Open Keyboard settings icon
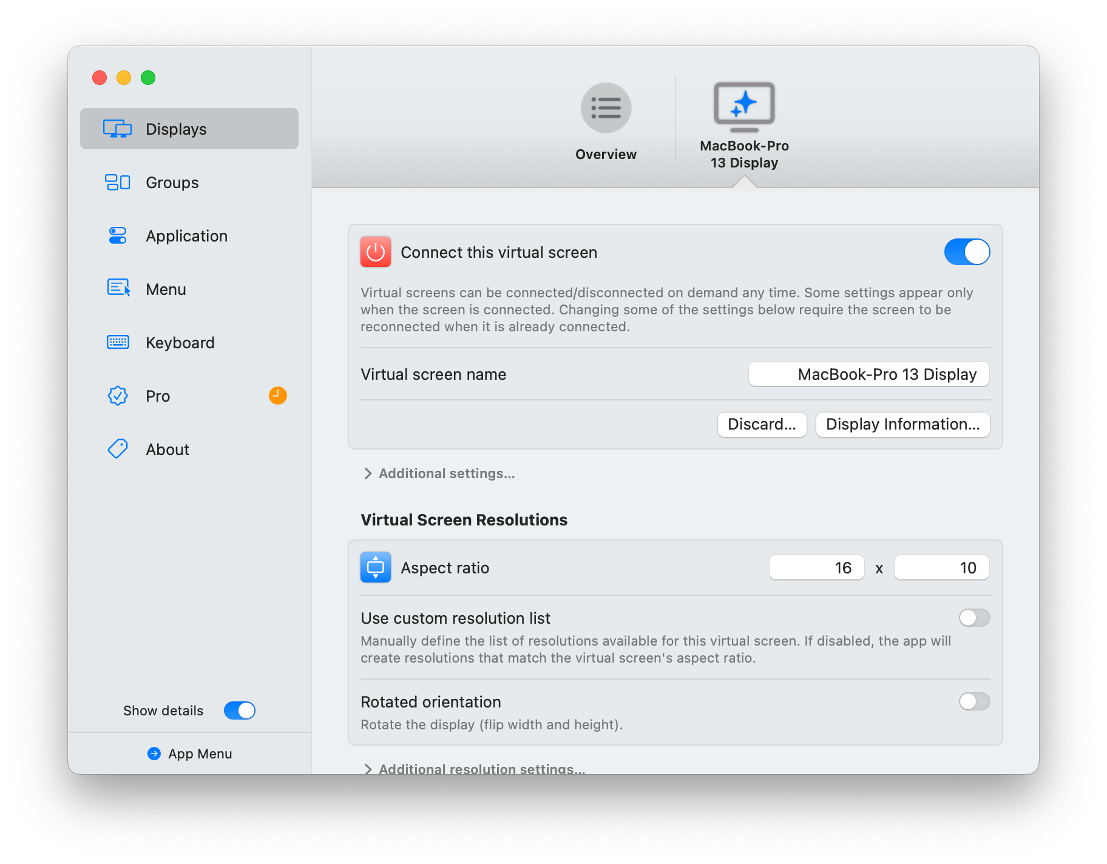Image resolution: width=1107 pixels, height=864 pixels. (x=118, y=342)
